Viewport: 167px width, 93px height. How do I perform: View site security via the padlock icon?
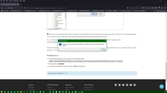27,8
